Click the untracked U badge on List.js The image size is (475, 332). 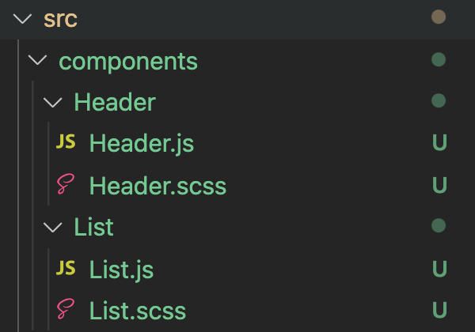click(439, 269)
